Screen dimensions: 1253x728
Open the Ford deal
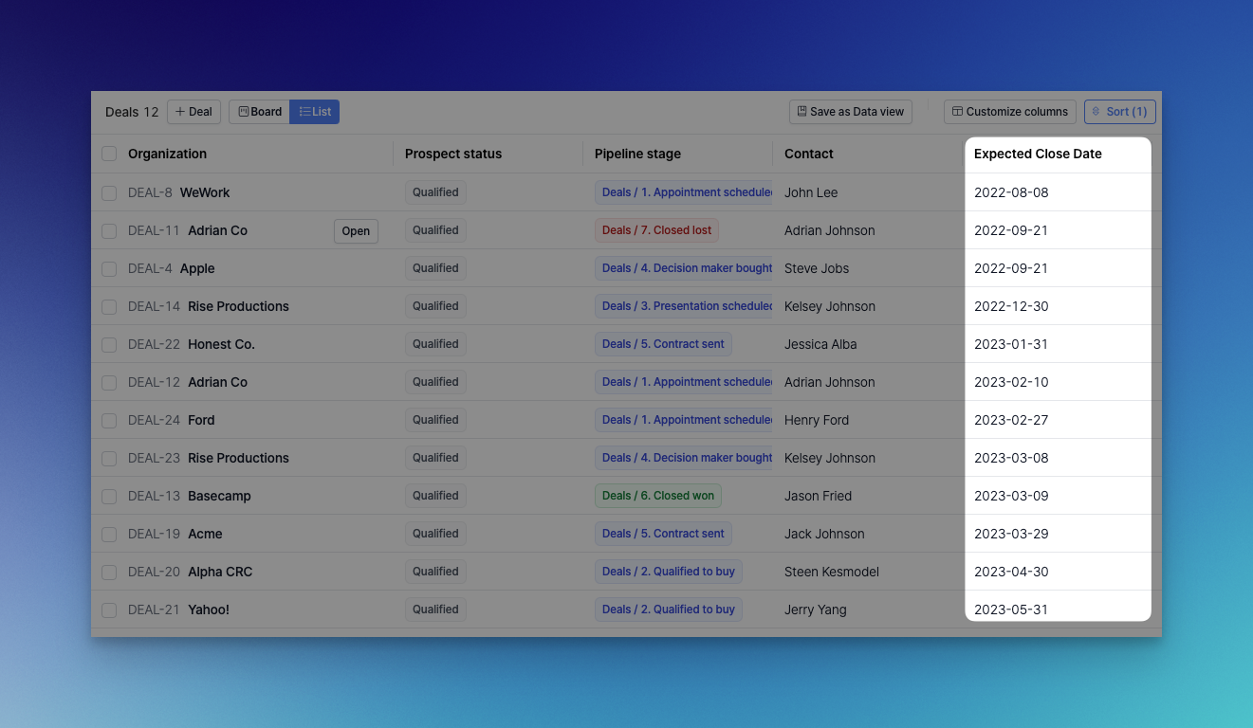tap(201, 420)
